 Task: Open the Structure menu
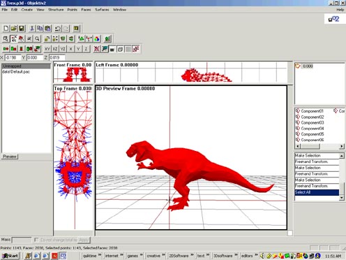[x=56, y=10]
